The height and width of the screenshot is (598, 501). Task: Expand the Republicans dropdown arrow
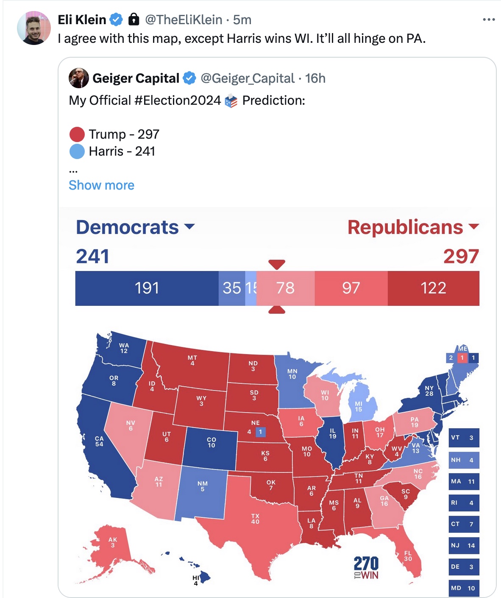tap(474, 226)
